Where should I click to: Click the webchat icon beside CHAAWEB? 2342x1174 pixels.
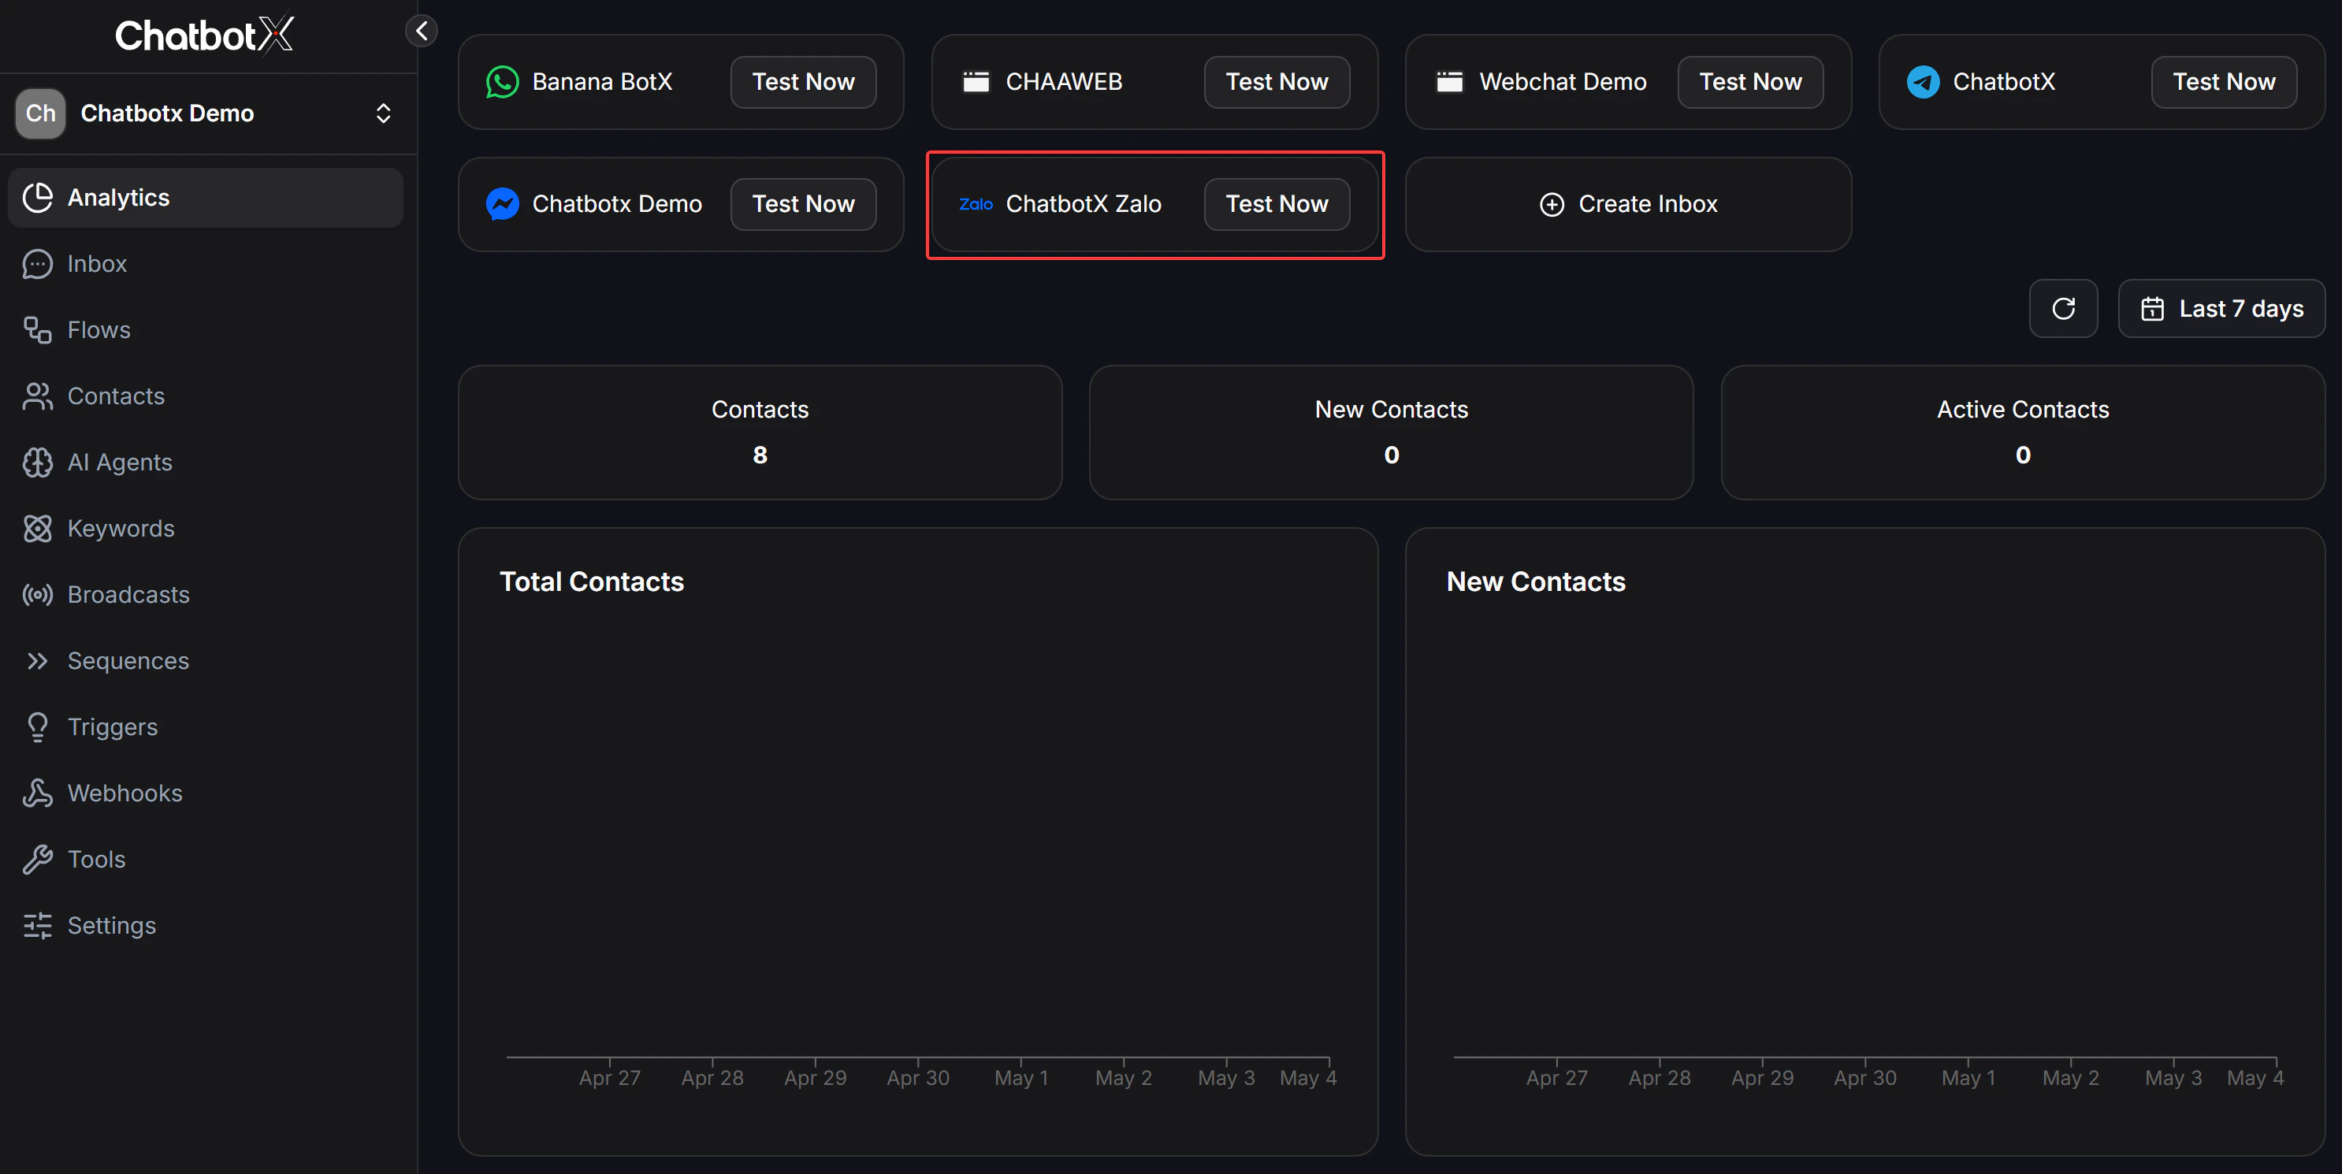tap(976, 82)
